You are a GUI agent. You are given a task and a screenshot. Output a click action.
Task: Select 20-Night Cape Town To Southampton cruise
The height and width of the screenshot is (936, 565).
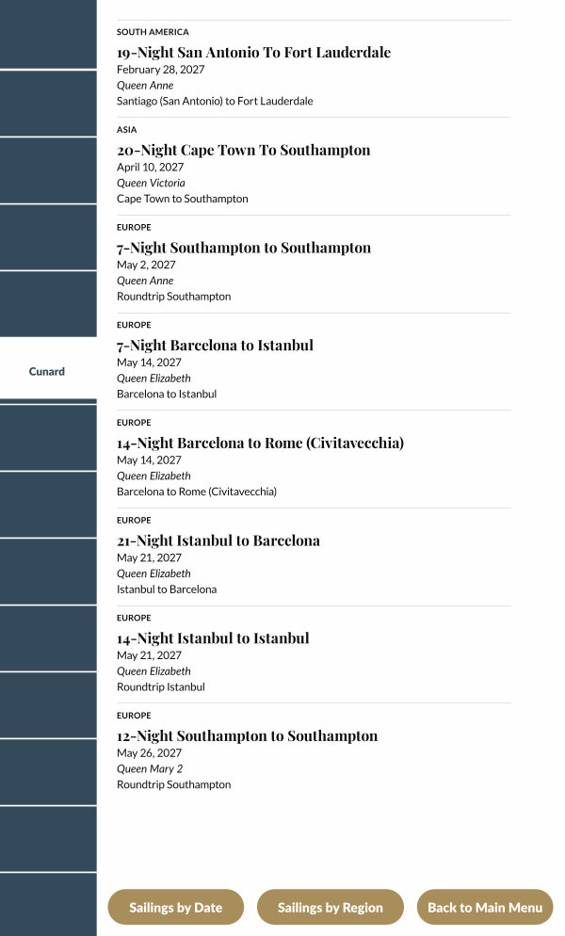coord(243,151)
